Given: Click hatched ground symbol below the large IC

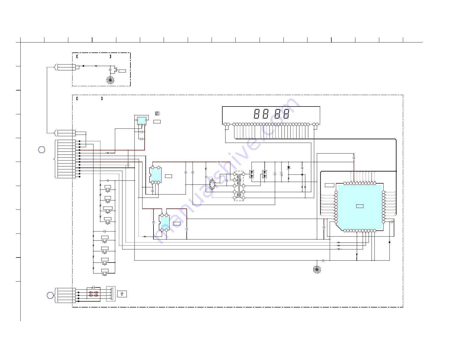Looking at the screenshot, I should [x=317, y=269].
